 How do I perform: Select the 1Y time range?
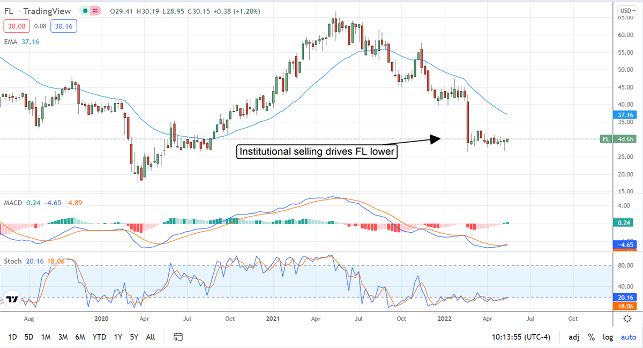[x=117, y=337]
